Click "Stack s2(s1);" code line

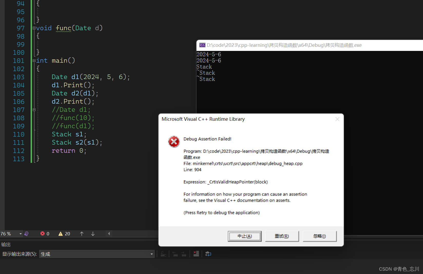click(x=77, y=143)
